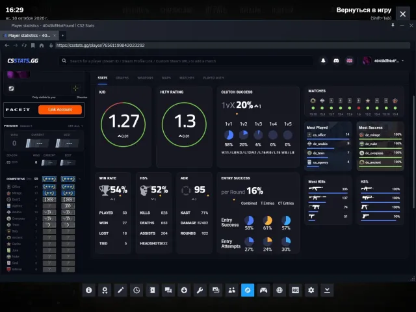Toggle the browser bookmark icon
Screen dimensions: 416x312
point(33,45)
